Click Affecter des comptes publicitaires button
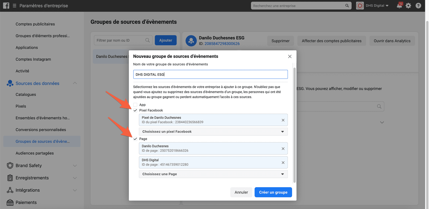This screenshot has width=429, height=209. (x=332, y=41)
